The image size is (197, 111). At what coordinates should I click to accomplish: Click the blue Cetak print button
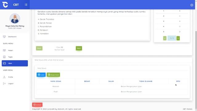41,75
